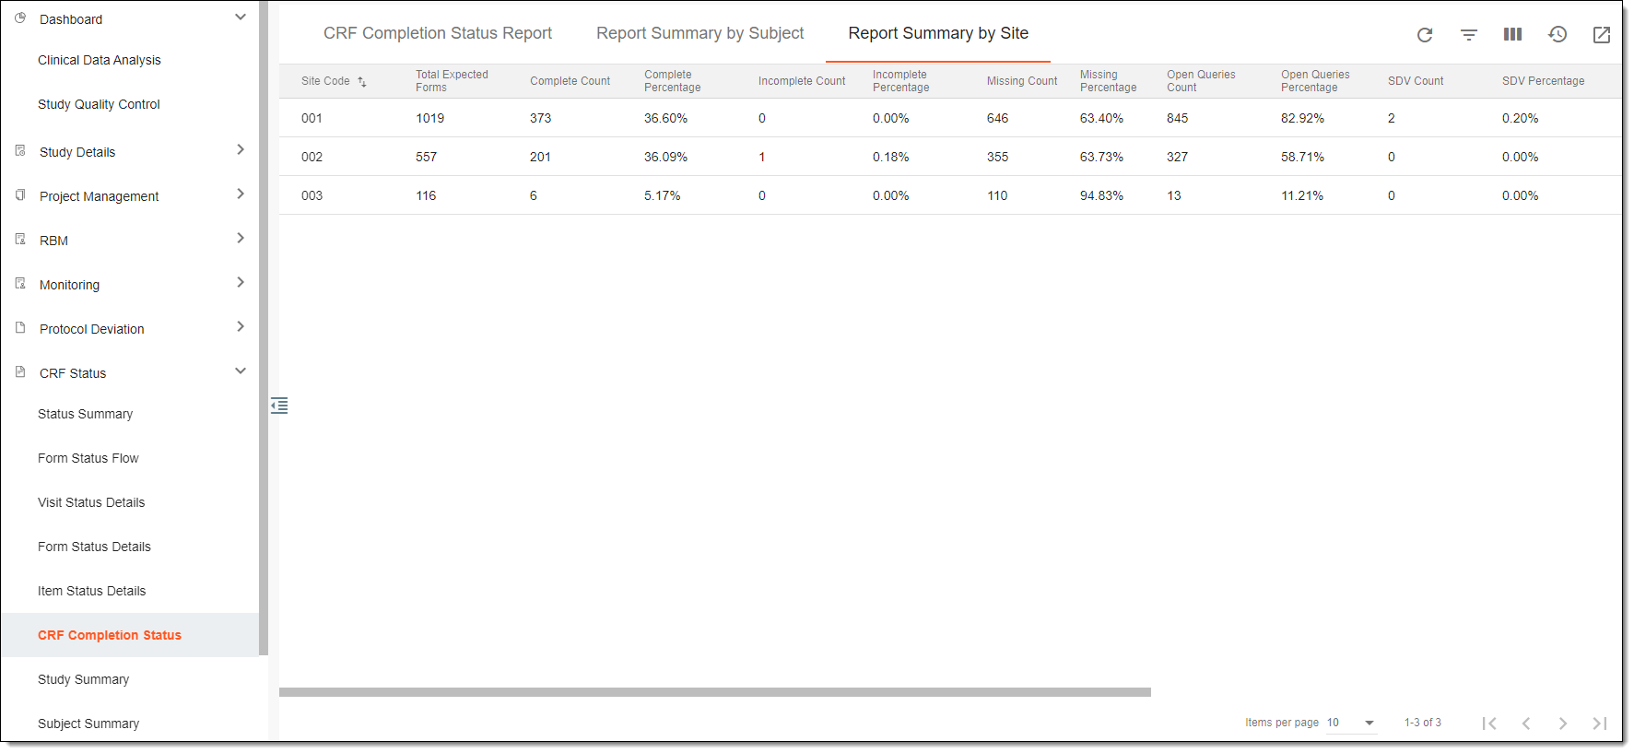Open Visit Status Details page
This screenshot has width=1634, height=753.
[91, 502]
